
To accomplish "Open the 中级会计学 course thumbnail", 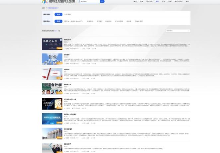I will point(52,89).
